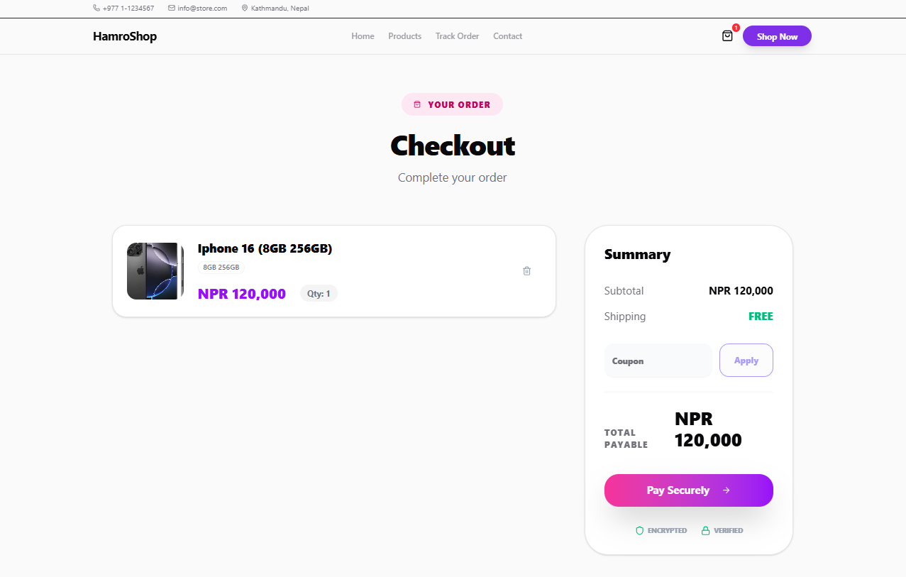The height and width of the screenshot is (577, 906).
Task: Click the arrow on Pay Securely button
Action: pyautogui.click(x=726, y=490)
